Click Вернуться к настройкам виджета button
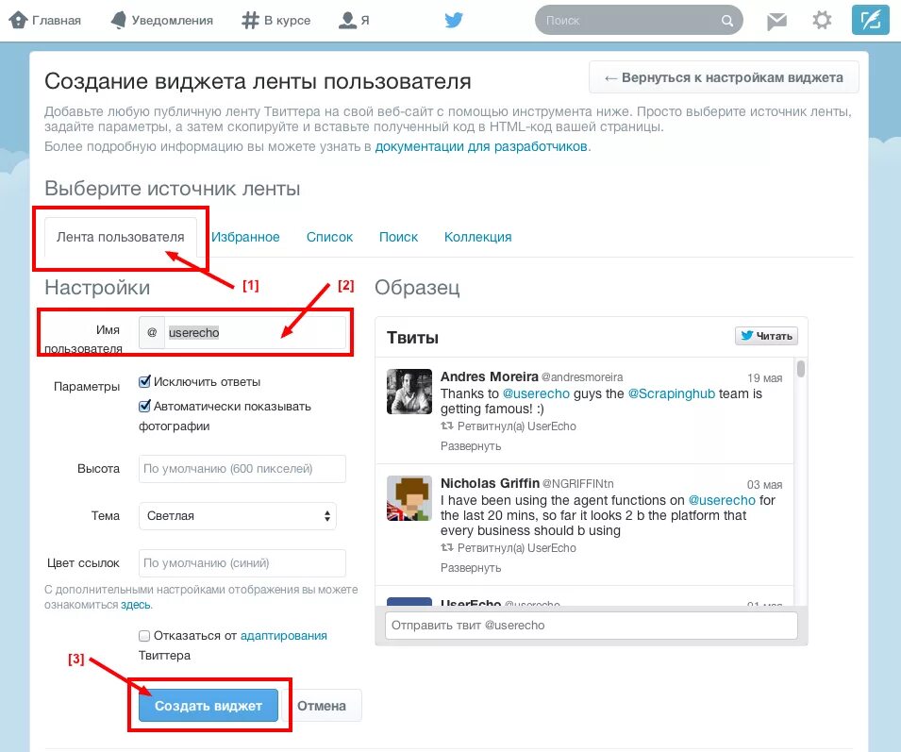 724,77
